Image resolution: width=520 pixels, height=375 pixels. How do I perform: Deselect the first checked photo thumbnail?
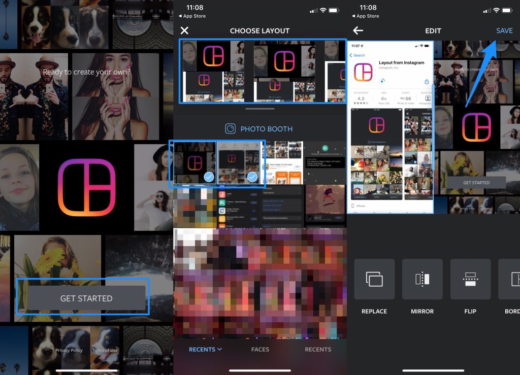coord(195,163)
